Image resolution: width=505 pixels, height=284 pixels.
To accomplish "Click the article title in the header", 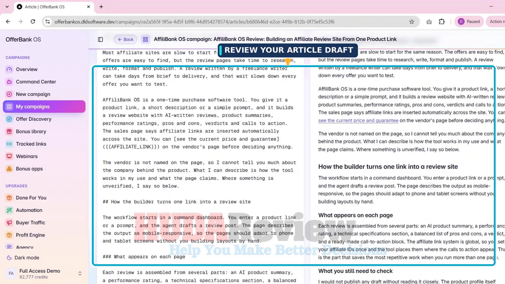I will [275, 39].
